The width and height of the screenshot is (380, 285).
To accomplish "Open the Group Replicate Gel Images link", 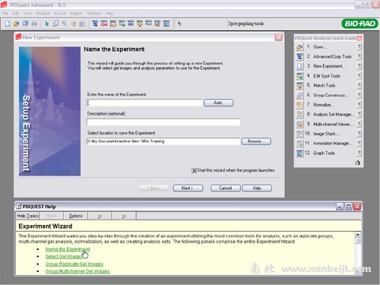I will (74, 264).
